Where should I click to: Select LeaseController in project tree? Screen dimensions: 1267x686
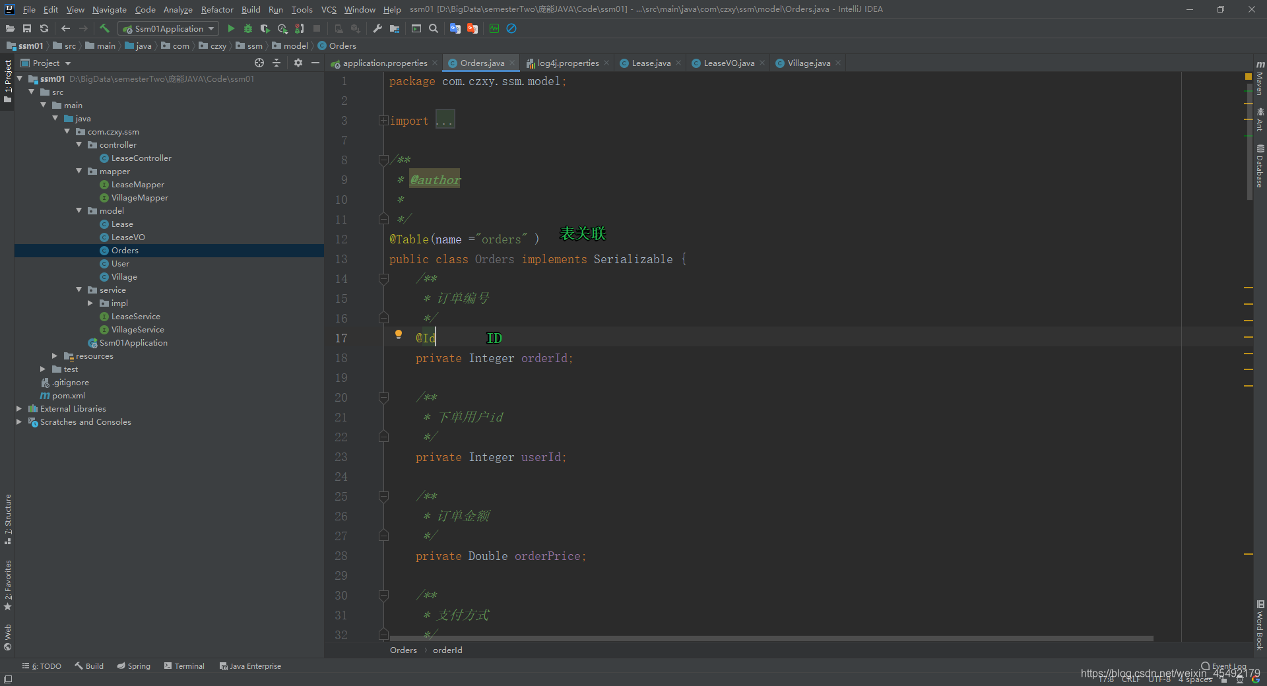tap(141, 158)
